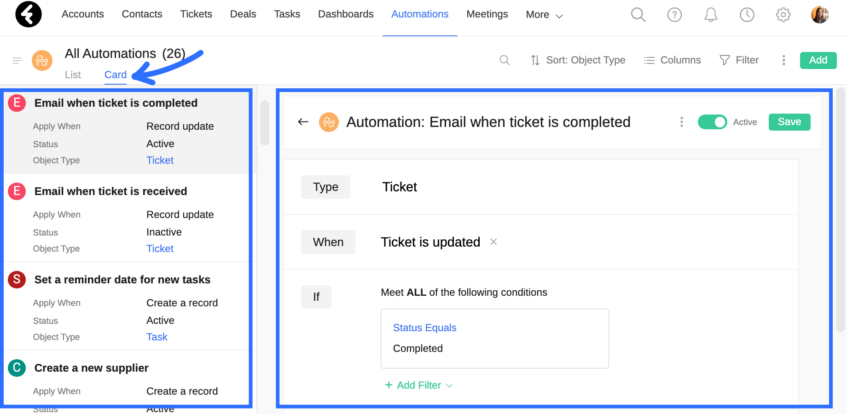Open the Task object type link
The image size is (847, 414).
click(x=157, y=337)
